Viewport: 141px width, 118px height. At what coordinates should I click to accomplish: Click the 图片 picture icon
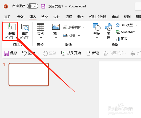pos(56,27)
